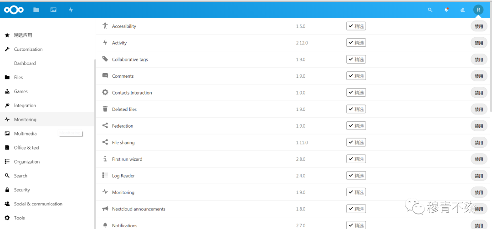
Task: Click the Monitoring row pulse icon
Action: click(105, 192)
